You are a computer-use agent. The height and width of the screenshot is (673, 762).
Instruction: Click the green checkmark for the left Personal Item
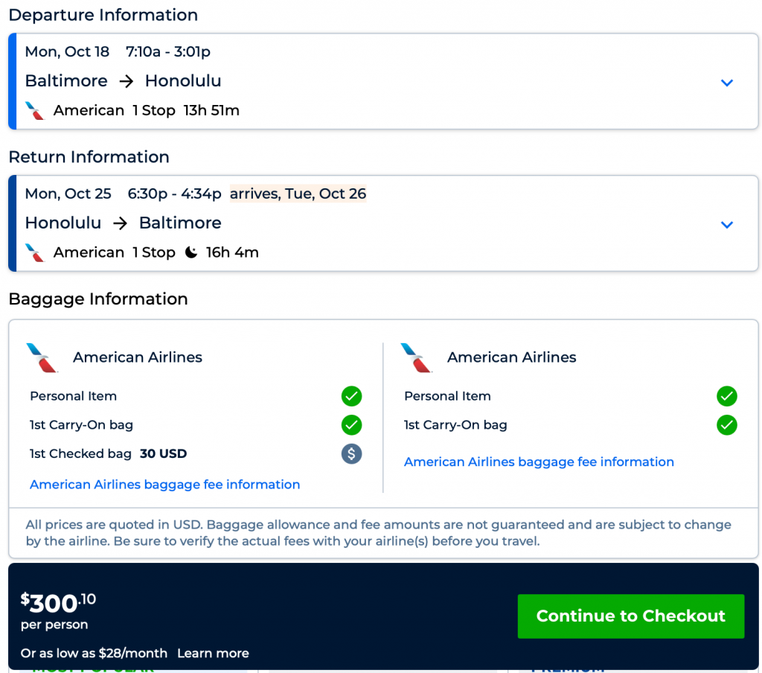pyautogui.click(x=352, y=396)
